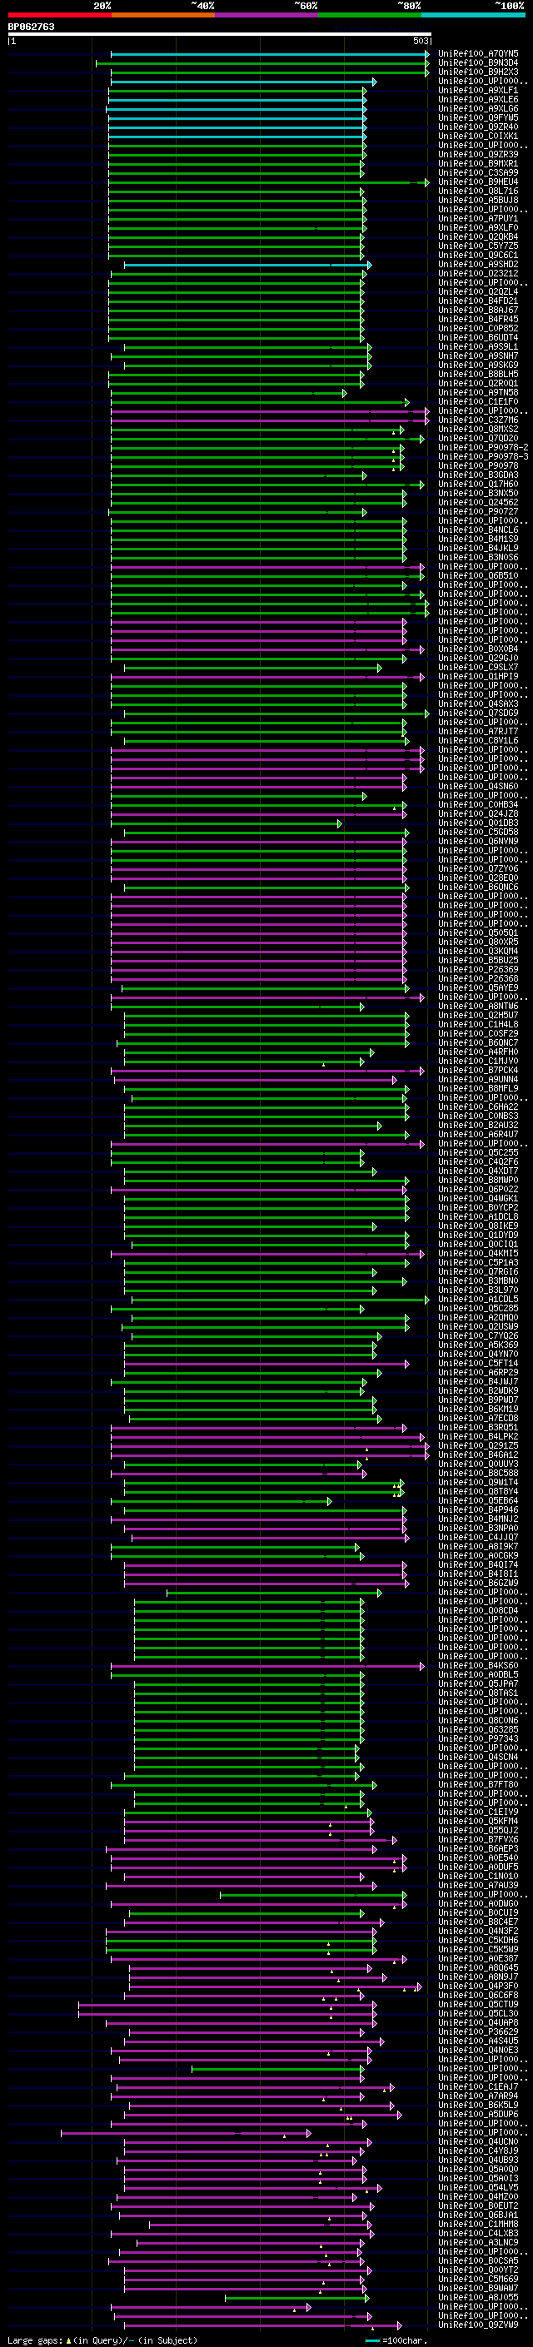Select hit label UniRef100_C0P852
This screenshot has height=2347, width=533.
click(x=478, y=328)
